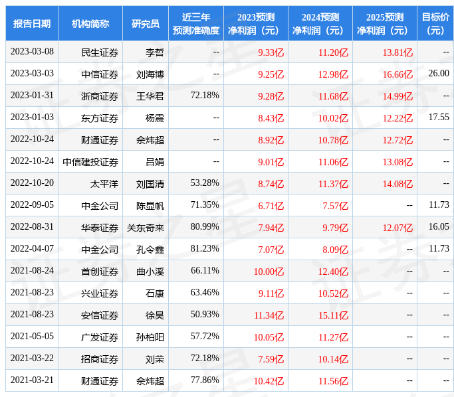Click the 机构简称 column header
The image size is (454, 397).
(x=90, y=23)
